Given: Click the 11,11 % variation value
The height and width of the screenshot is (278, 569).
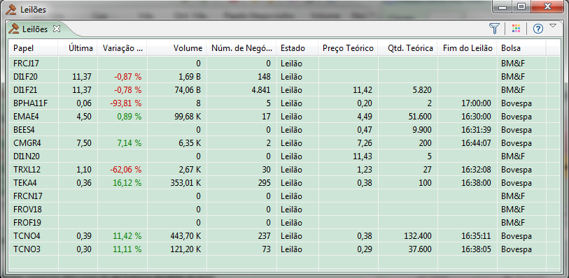Looking at the screenshot, I should (x=127, y=249).
